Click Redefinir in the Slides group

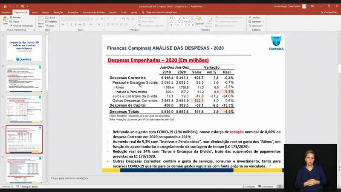(x=52, y=21)
